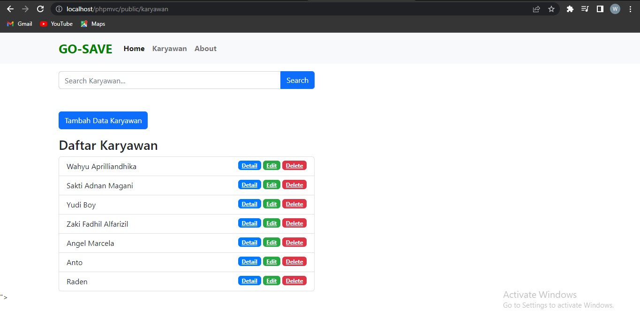Select the Karyawan navigation menu item

pos(169,48)
